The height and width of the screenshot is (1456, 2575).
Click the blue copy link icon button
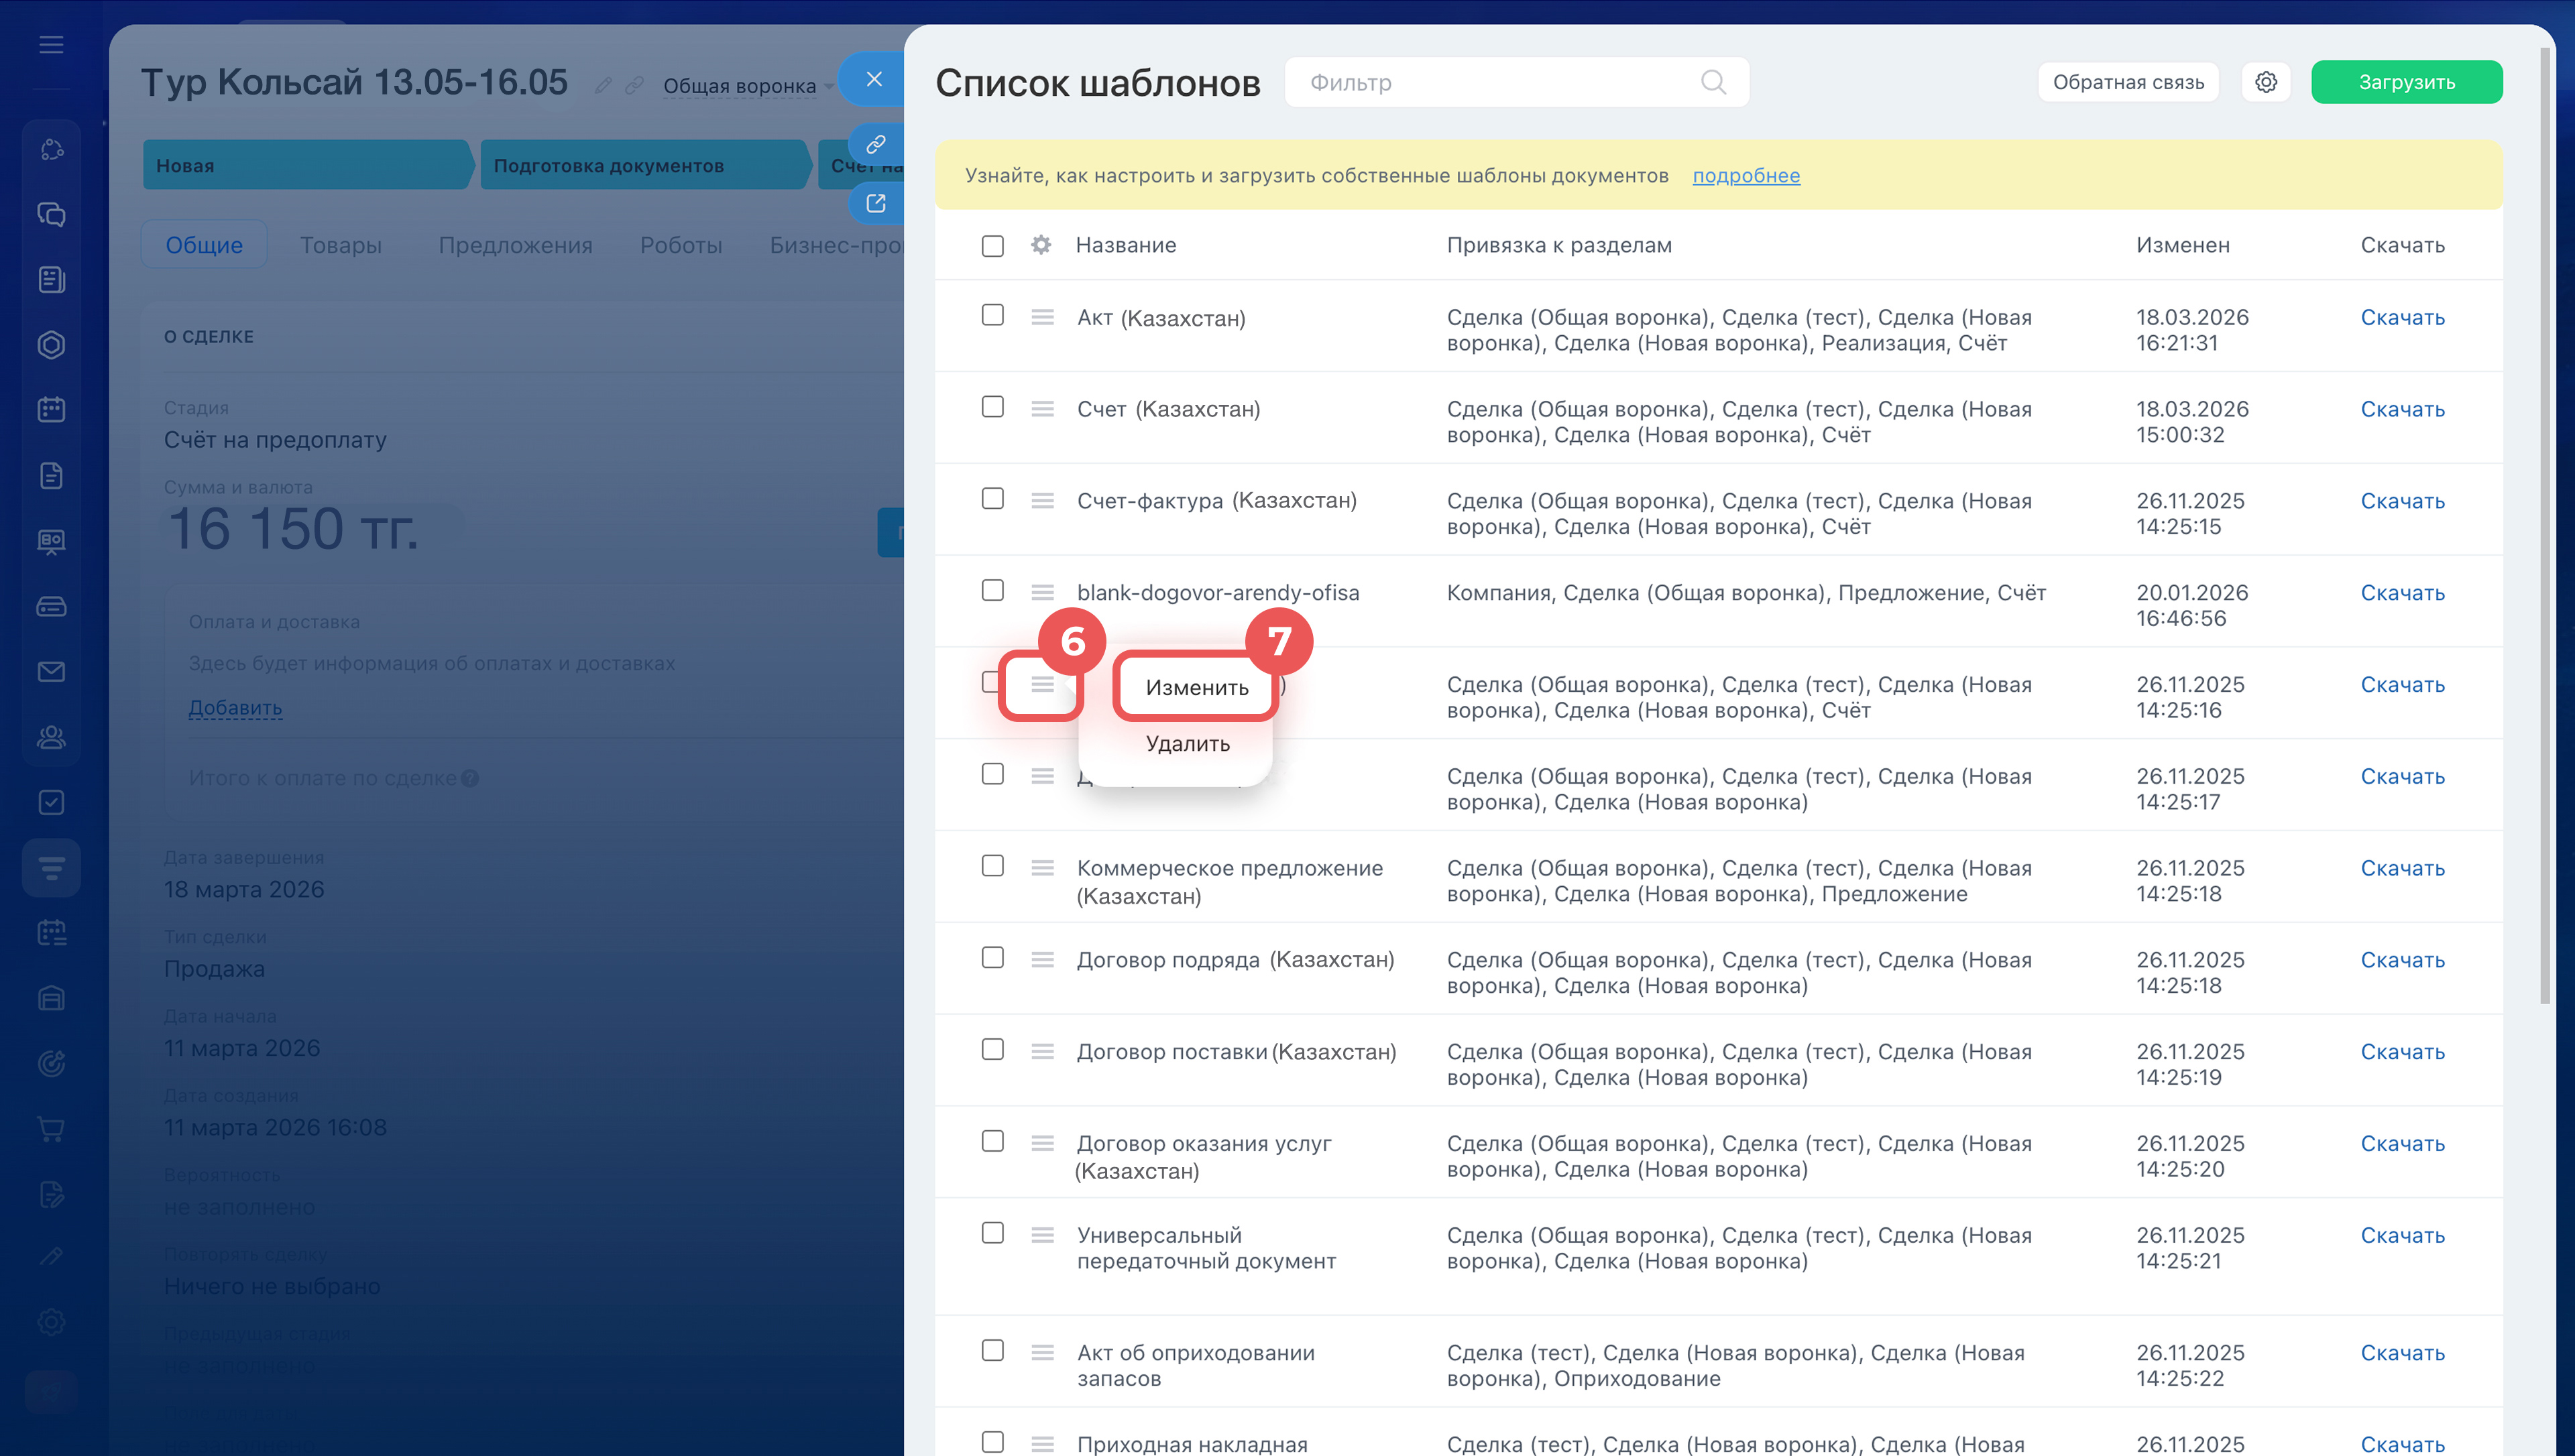876,144
